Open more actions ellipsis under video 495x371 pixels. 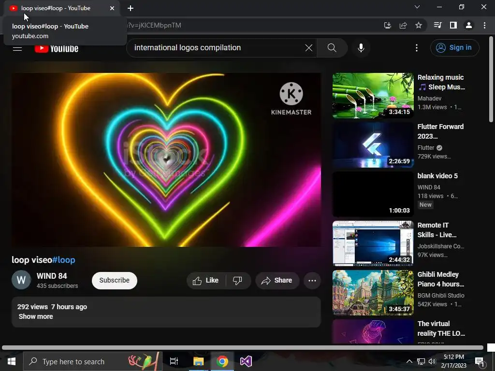(312, 281)
